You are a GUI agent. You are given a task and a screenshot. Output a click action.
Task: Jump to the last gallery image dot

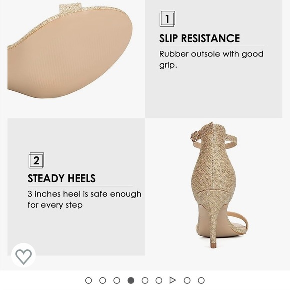pyautogui.click(x=201, y=280)
